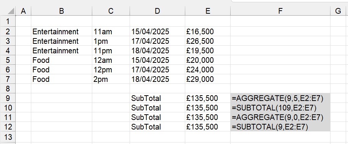Screen dimensions: 348x144
Task: Click cell with AGGREGATE(9,5,E2:E7) formula
Action: pos(280,98)
